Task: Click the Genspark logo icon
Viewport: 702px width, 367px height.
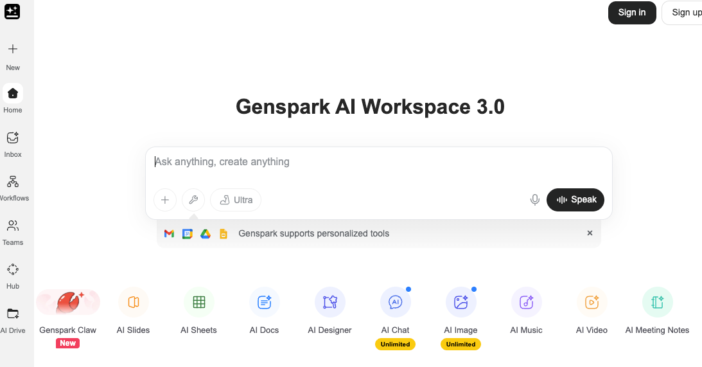Action: click(12, 12)
